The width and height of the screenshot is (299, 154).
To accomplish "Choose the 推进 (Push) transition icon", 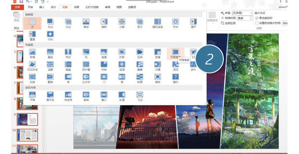I will click(x=86, y=23).
